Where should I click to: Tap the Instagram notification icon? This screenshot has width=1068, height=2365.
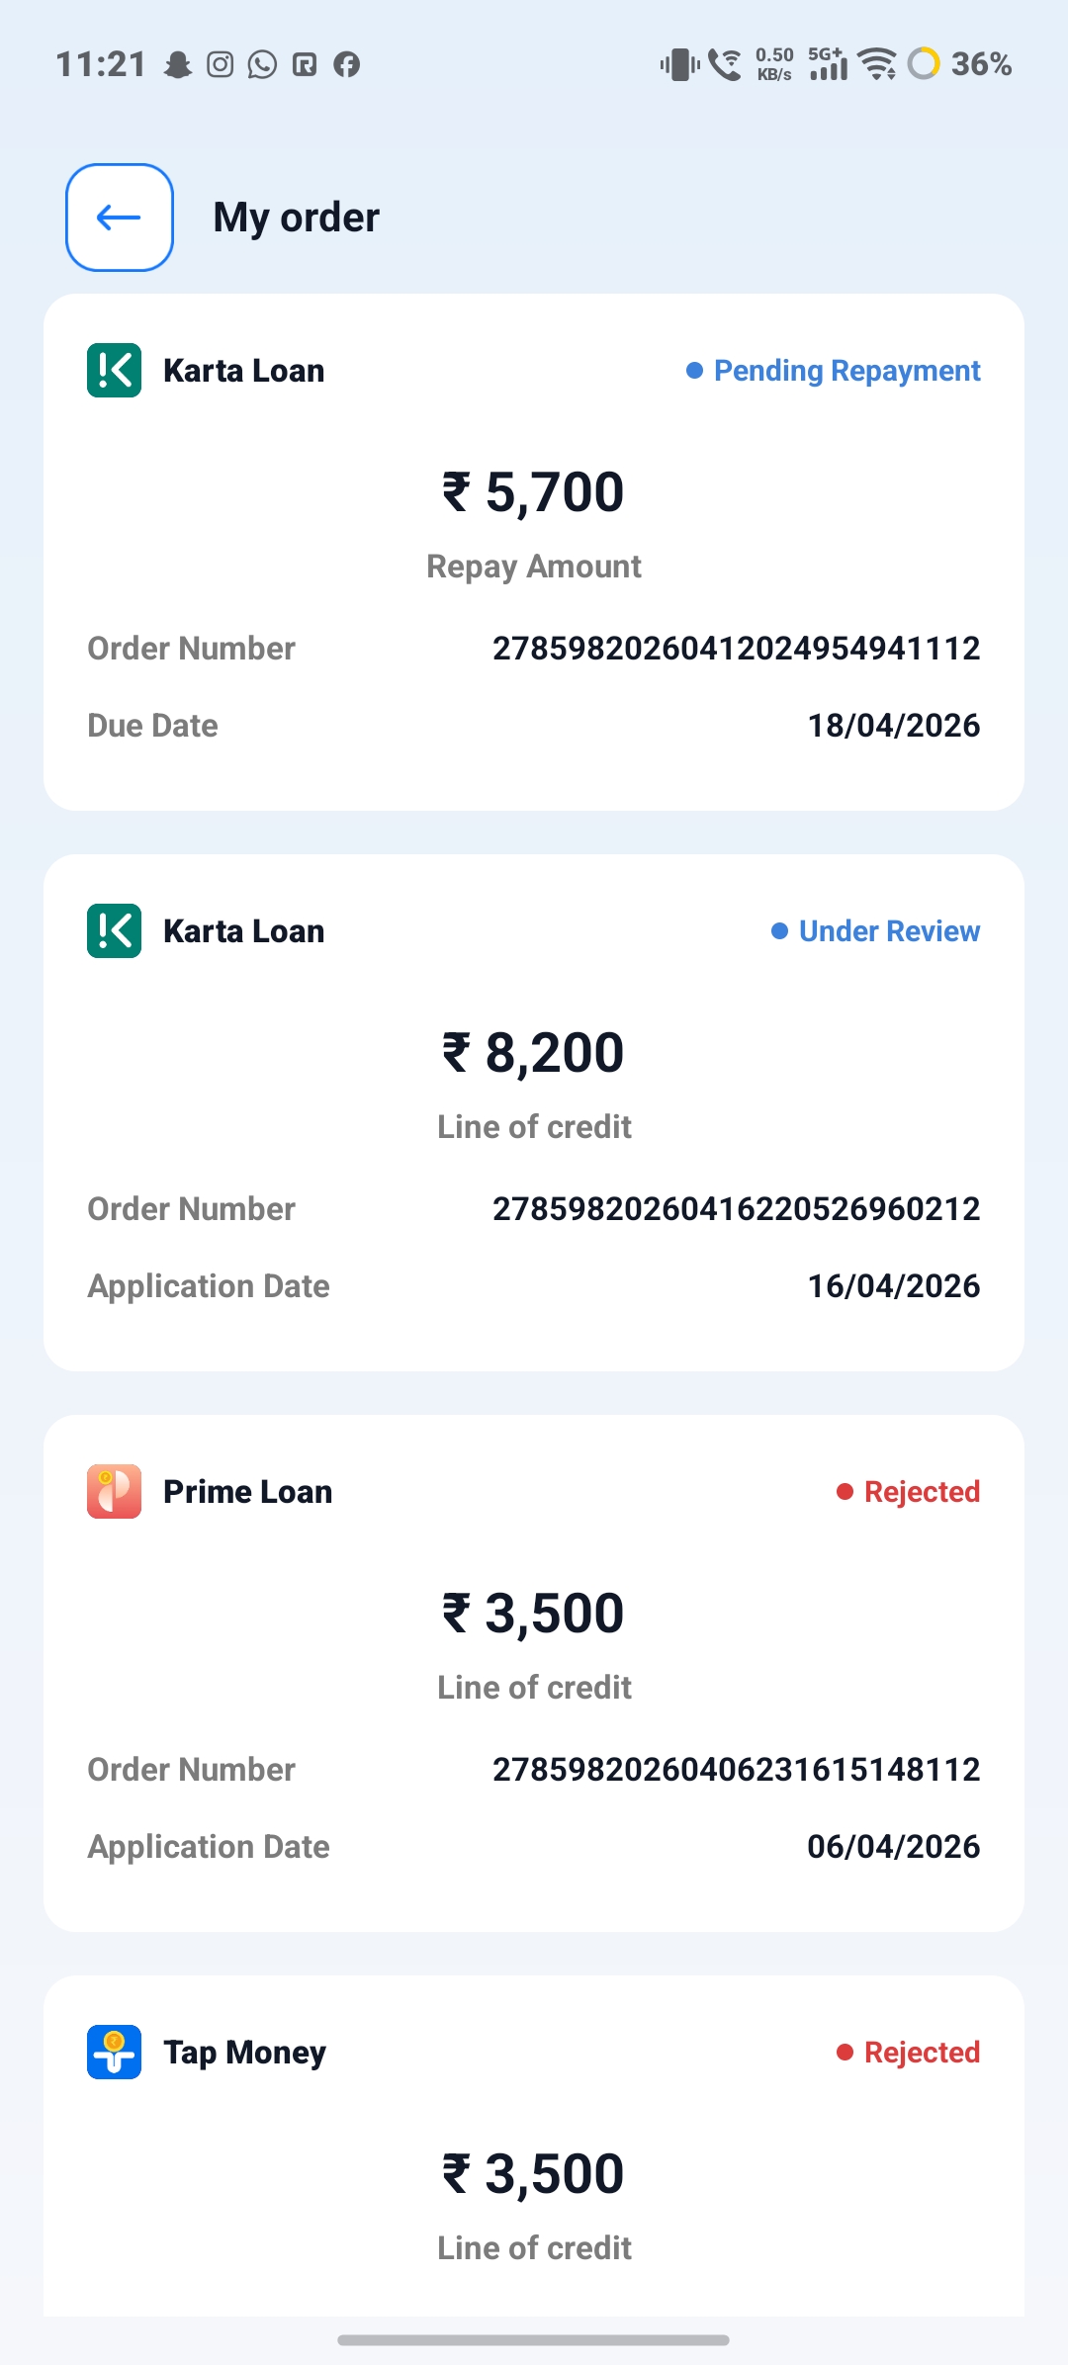(220, 65)
